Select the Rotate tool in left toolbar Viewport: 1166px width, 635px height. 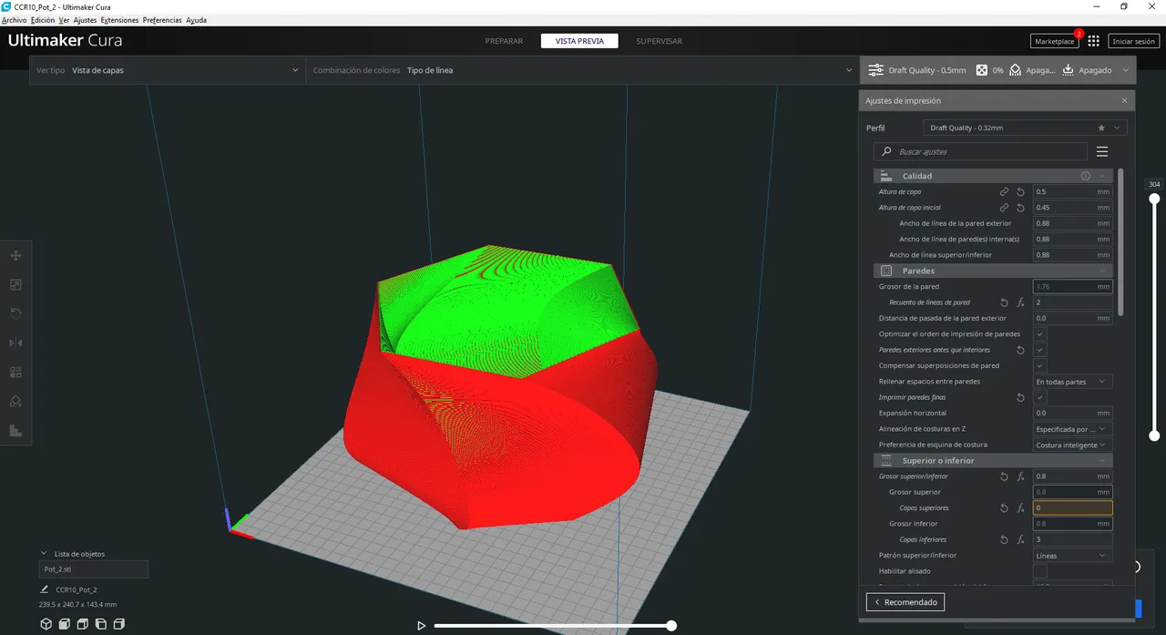point(15,313)
